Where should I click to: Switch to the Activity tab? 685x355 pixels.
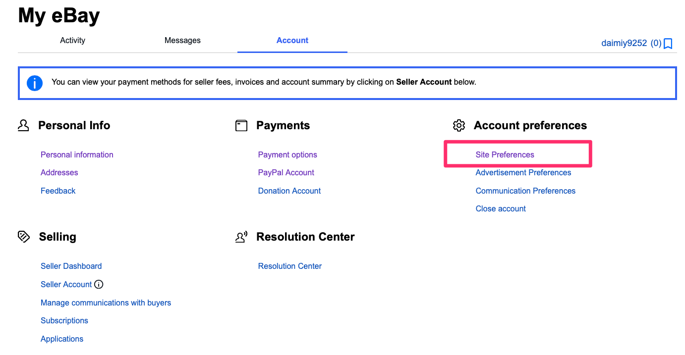72,41
